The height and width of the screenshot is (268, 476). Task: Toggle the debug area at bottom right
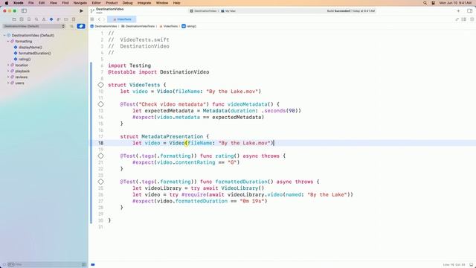click(471, 265)
